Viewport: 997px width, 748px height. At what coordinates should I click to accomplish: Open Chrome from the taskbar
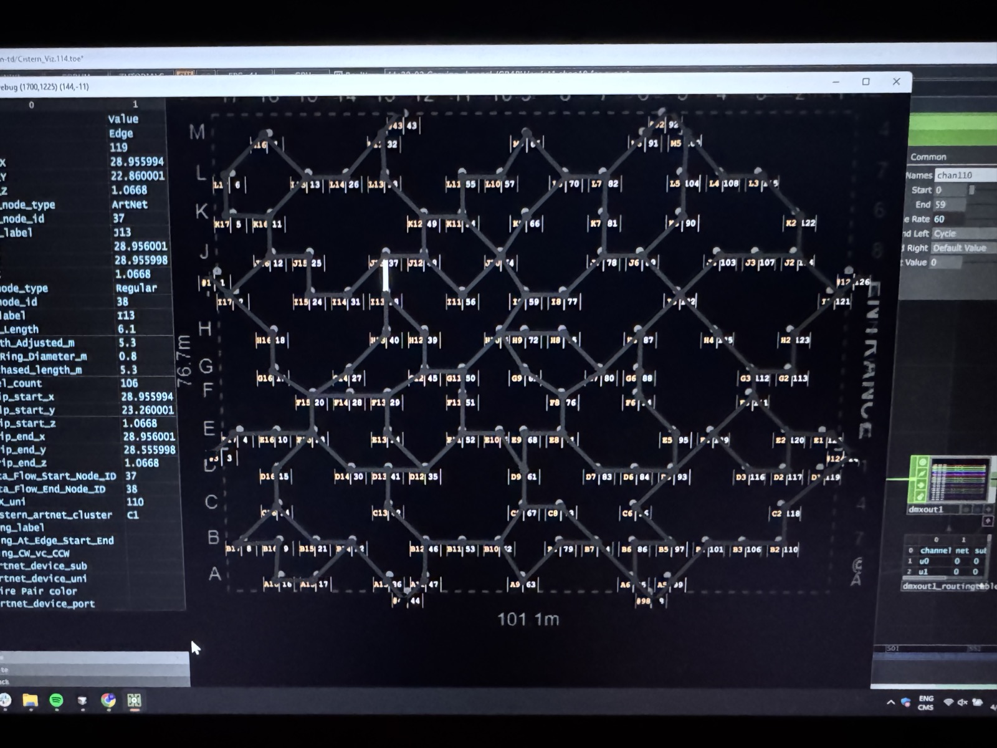click(108, 701)
